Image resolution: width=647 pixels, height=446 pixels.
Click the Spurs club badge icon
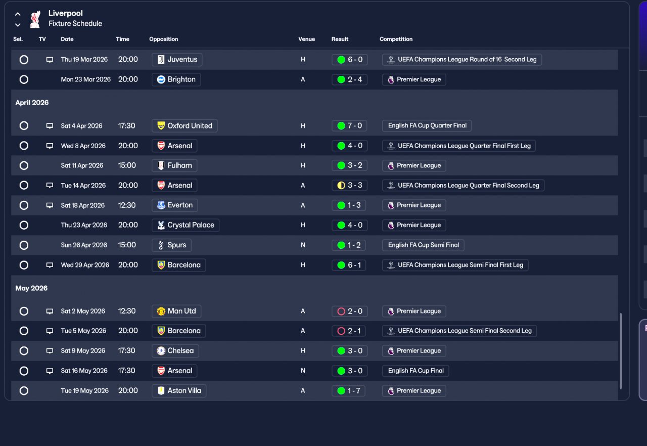pyautogui.click(x=161, y=245)
